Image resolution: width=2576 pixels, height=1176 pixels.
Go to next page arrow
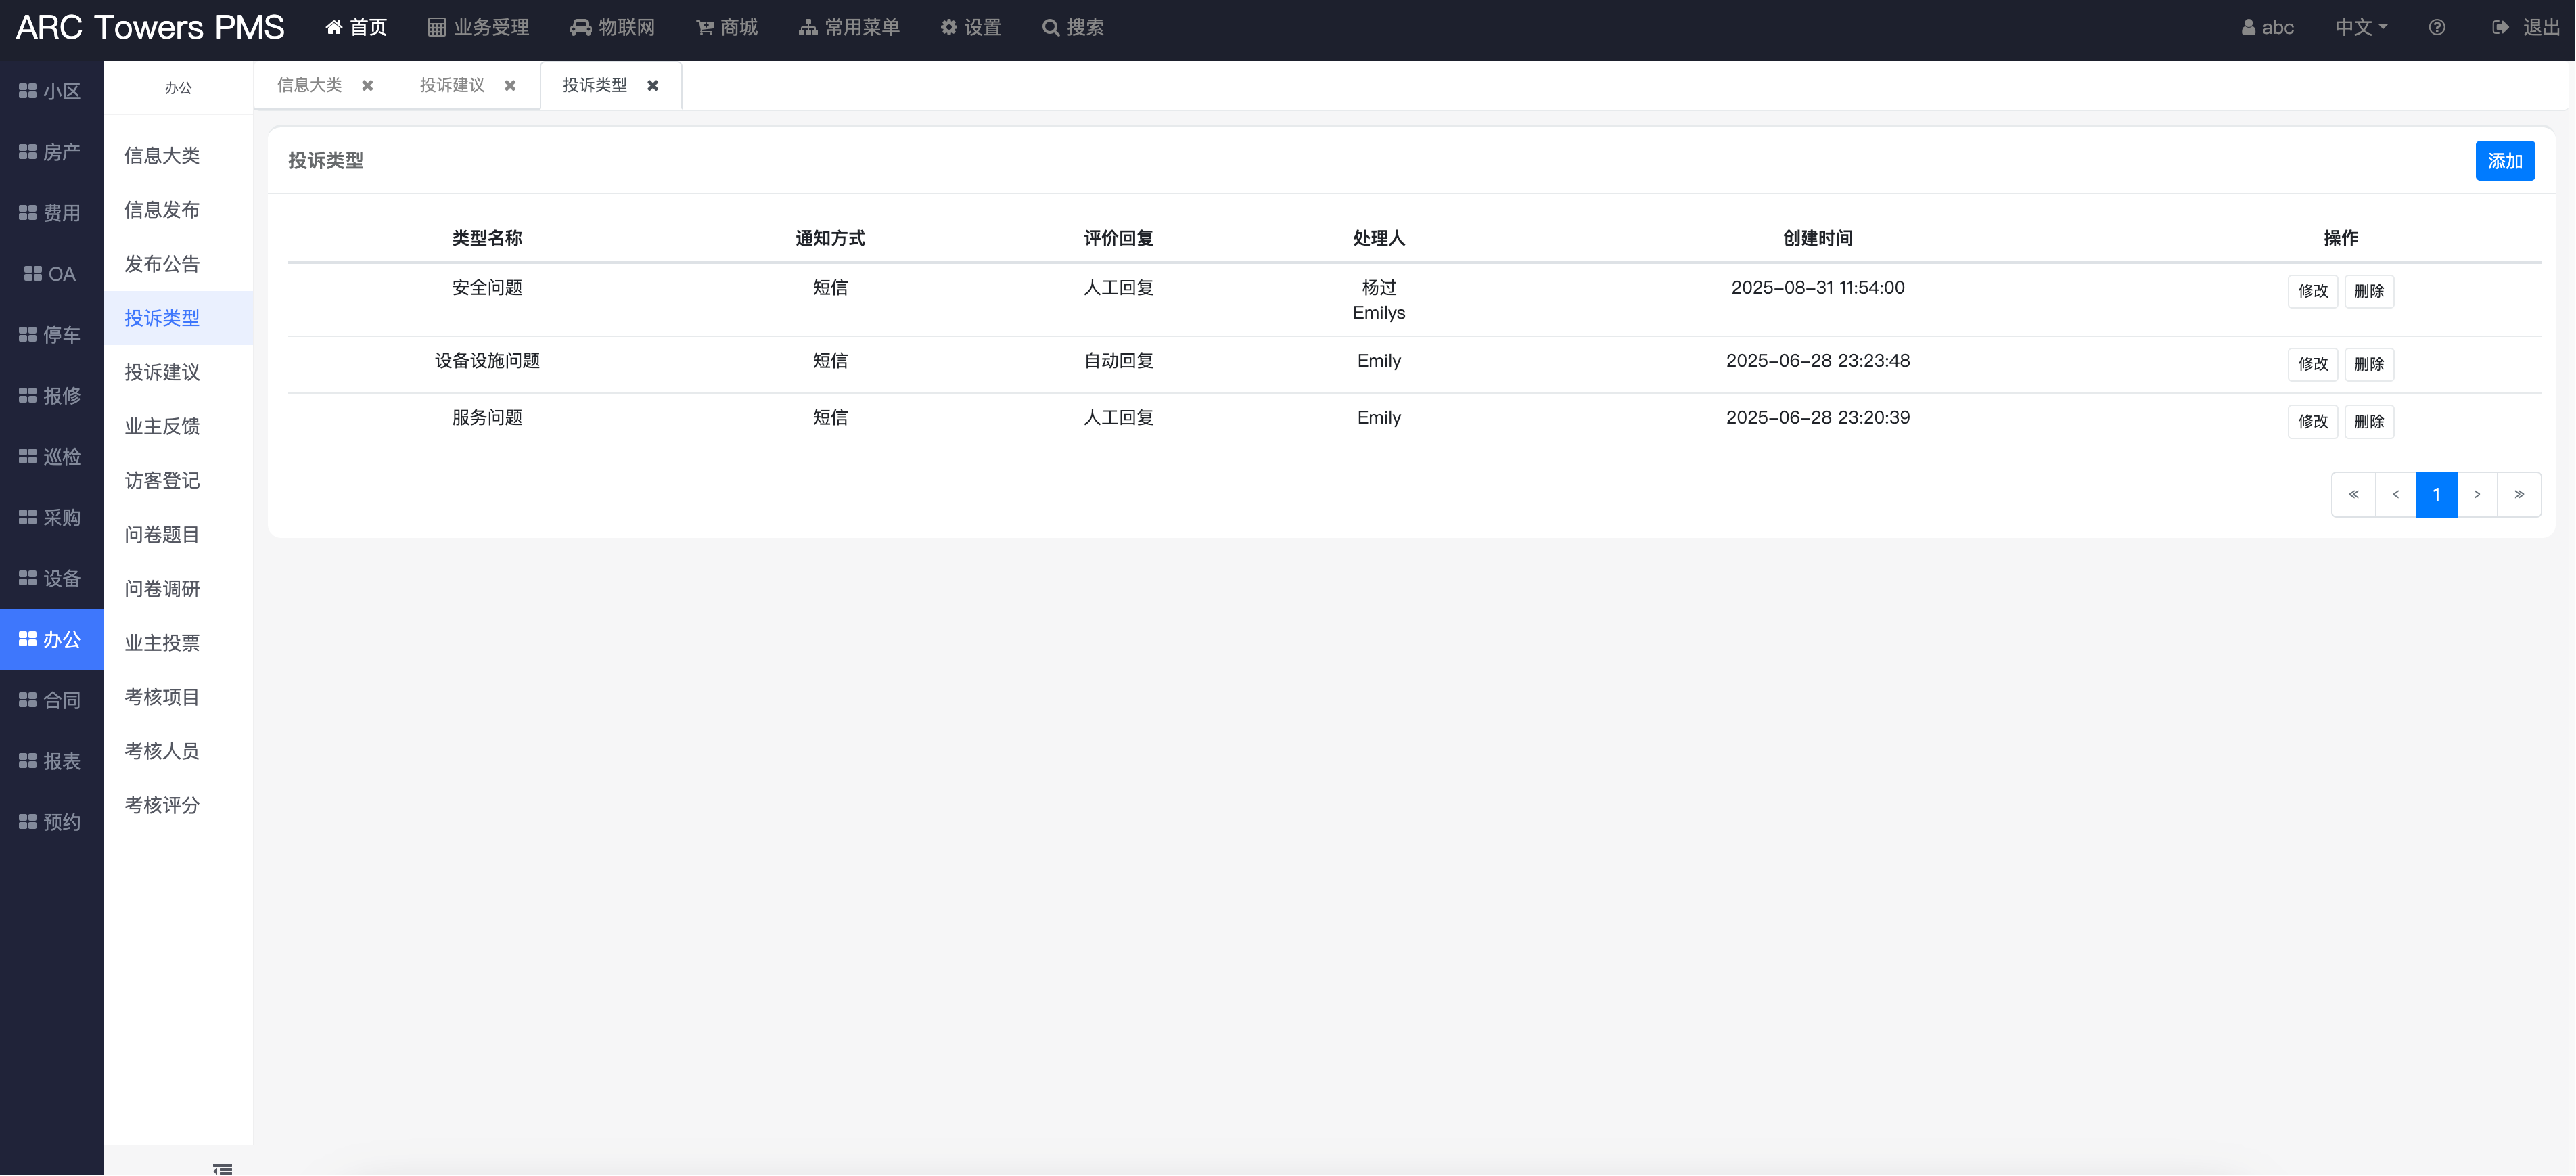2476,494
